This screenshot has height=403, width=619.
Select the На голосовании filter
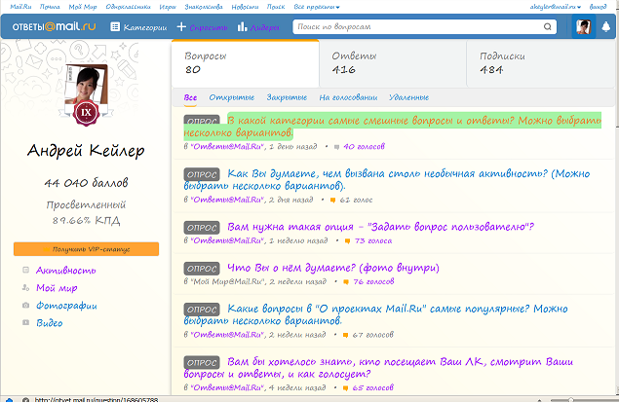pos(348,97)
